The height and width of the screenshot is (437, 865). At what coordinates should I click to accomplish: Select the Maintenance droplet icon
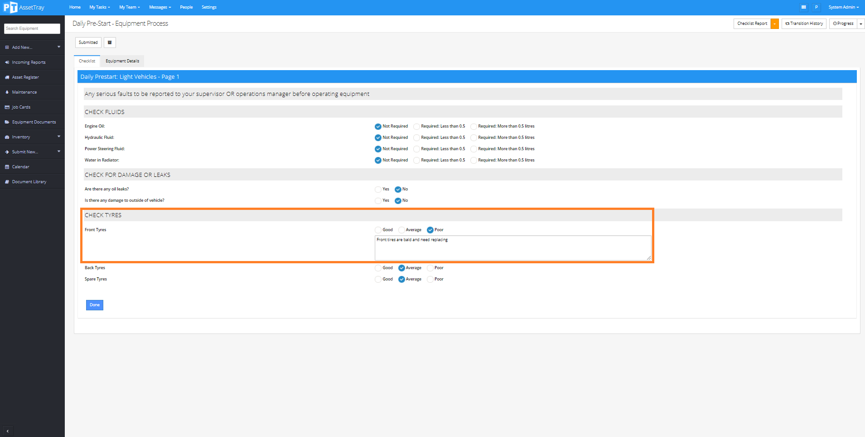click(24, 92)
